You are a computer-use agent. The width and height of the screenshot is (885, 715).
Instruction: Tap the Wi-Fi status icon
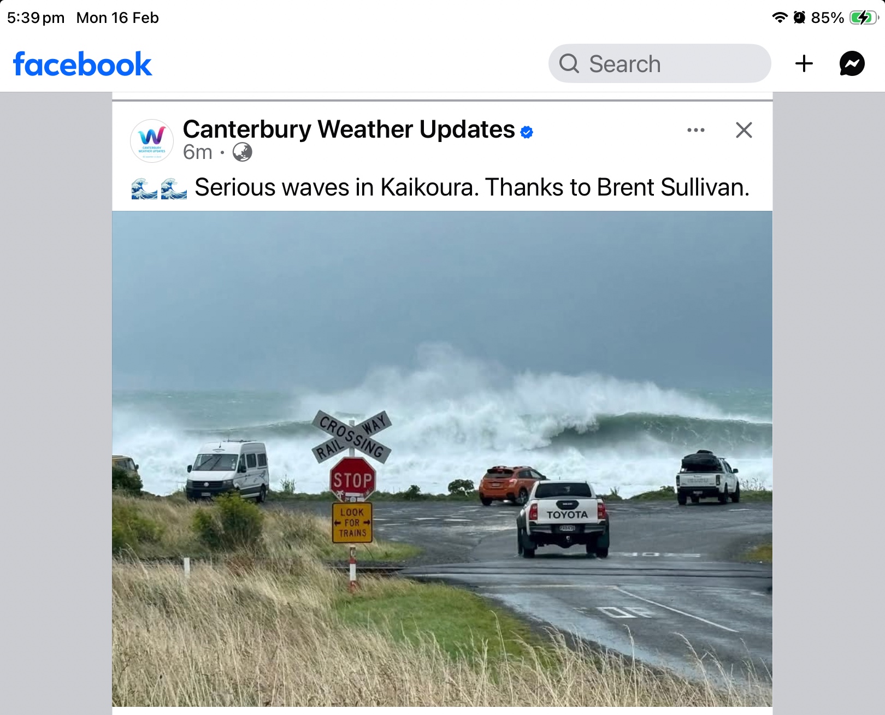(x=780, y=18)
